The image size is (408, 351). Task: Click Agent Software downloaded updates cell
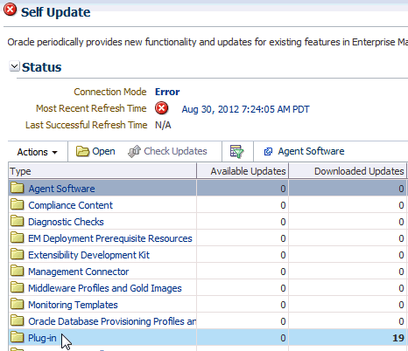348,189
